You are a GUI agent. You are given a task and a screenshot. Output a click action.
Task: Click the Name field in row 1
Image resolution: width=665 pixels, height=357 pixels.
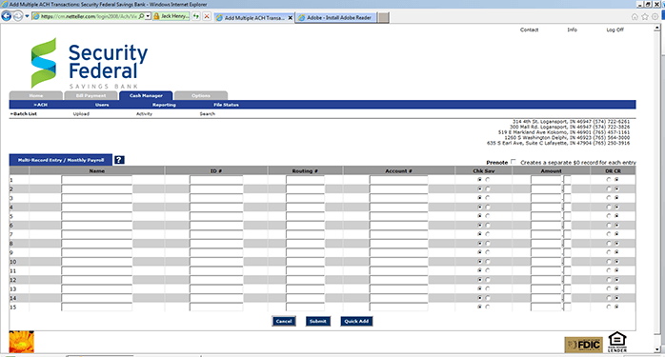point(96,180)
